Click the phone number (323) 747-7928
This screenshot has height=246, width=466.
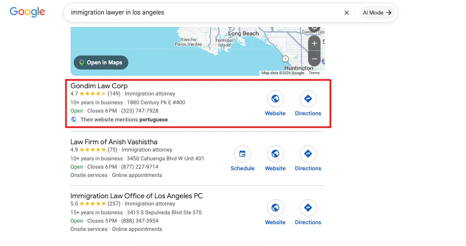pos(140,111)
